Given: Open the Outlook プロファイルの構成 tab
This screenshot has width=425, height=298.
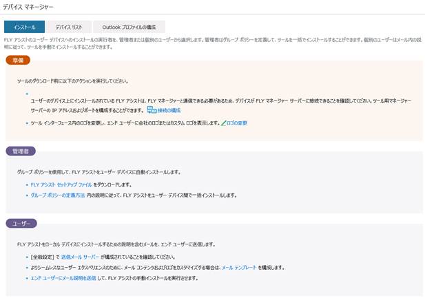Looking at the screenshot, I should point(129,27).
